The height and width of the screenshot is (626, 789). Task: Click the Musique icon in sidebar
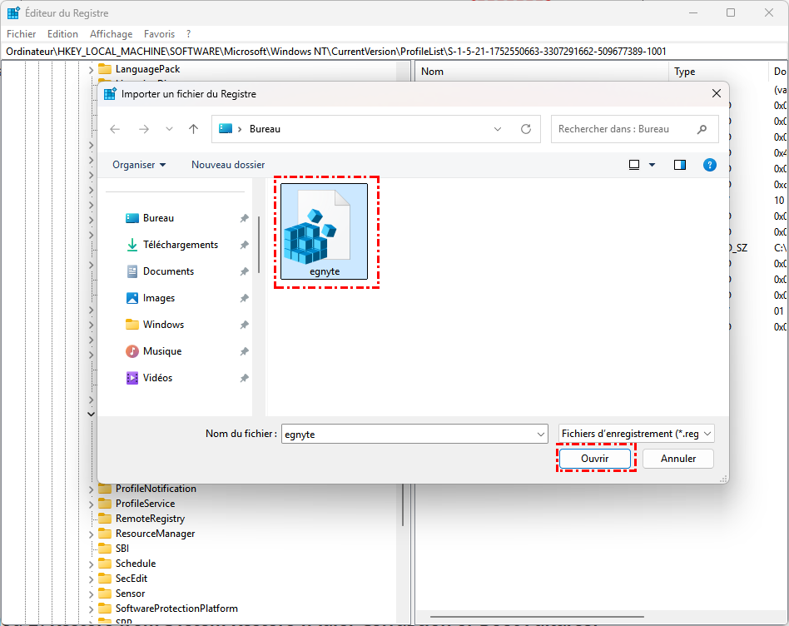pyautogui.click(x=132, y=351)
